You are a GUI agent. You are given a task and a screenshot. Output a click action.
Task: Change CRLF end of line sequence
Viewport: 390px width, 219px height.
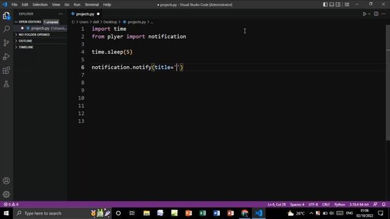326,204
